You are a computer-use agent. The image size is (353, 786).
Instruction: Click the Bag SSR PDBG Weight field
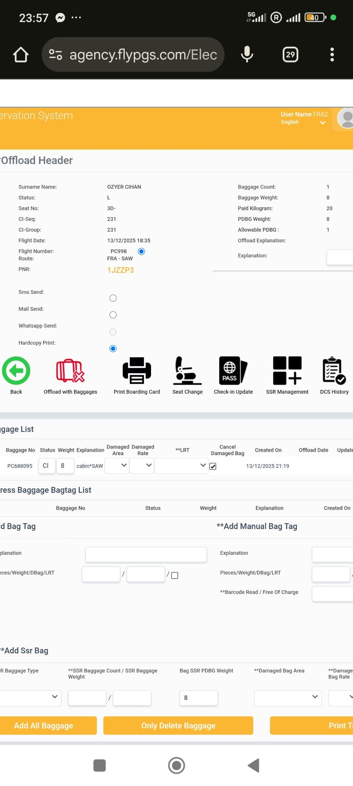click(x=199, y=698)
